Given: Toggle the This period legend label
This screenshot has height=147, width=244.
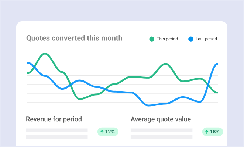Looking at the screenshot, I should [x=167, y=39].
